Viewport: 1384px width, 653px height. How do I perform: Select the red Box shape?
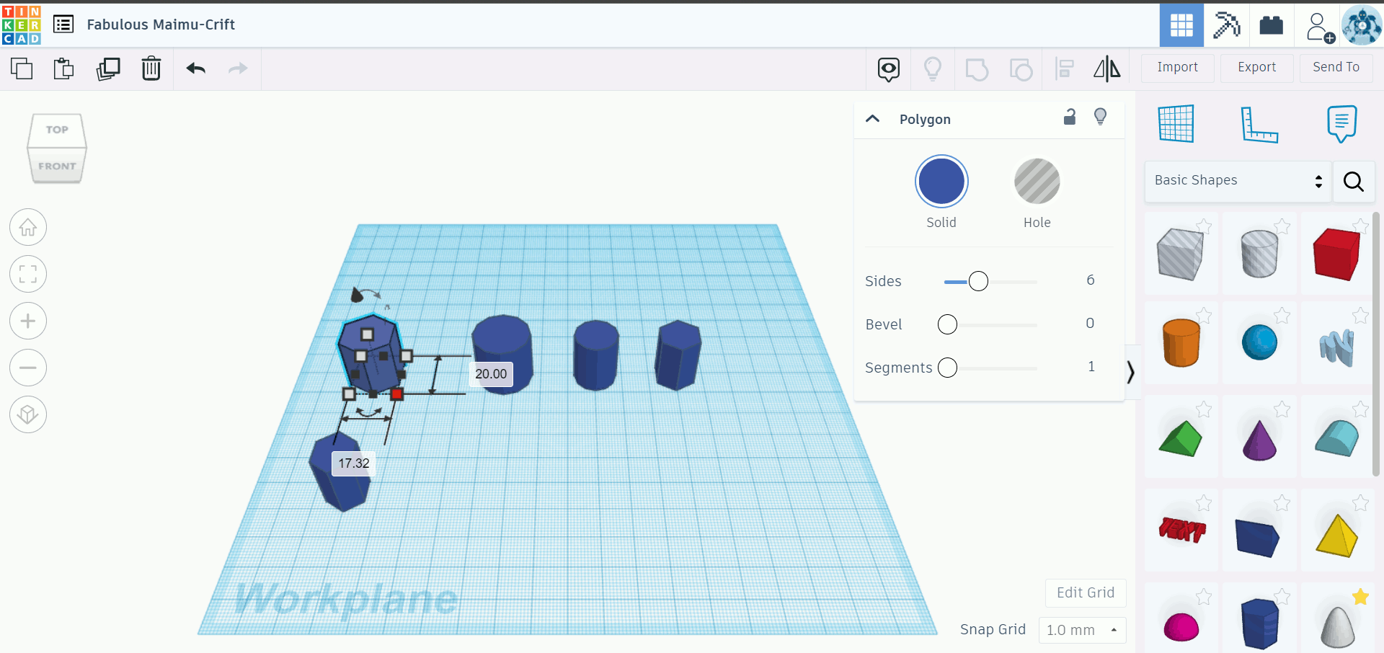[x=1336, y=254]
